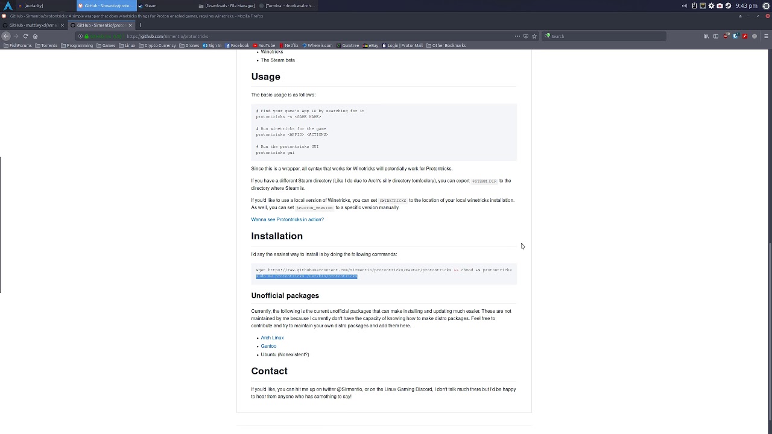This screenshot has height=434, width=772.
Task: Go back to the previous page
Action: coord(6,36)
